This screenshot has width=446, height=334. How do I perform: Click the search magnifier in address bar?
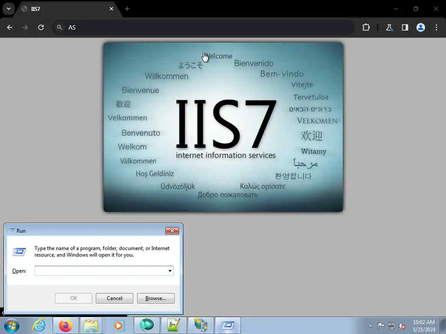(59, 27)
